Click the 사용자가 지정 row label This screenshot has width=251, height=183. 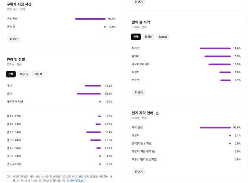click(x=15, y=102)
